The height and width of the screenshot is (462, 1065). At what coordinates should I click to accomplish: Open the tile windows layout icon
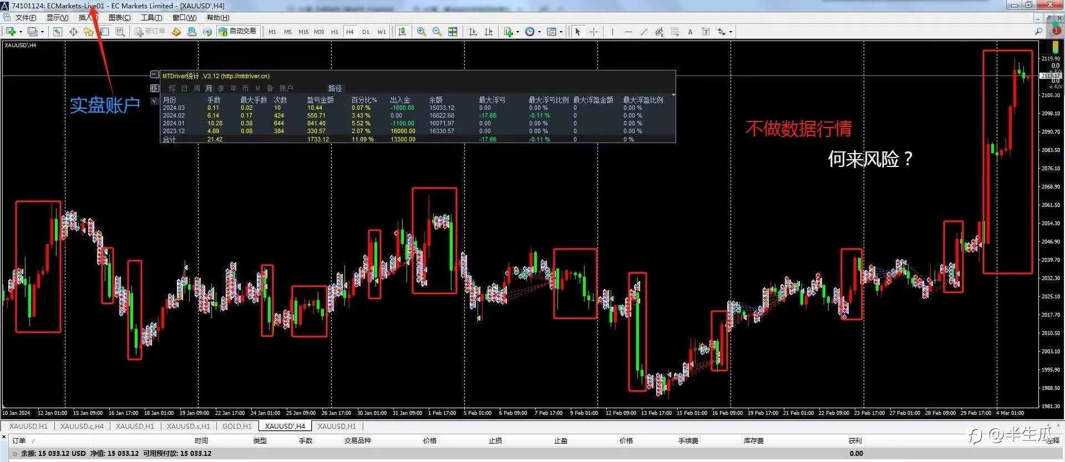point(453,32)
